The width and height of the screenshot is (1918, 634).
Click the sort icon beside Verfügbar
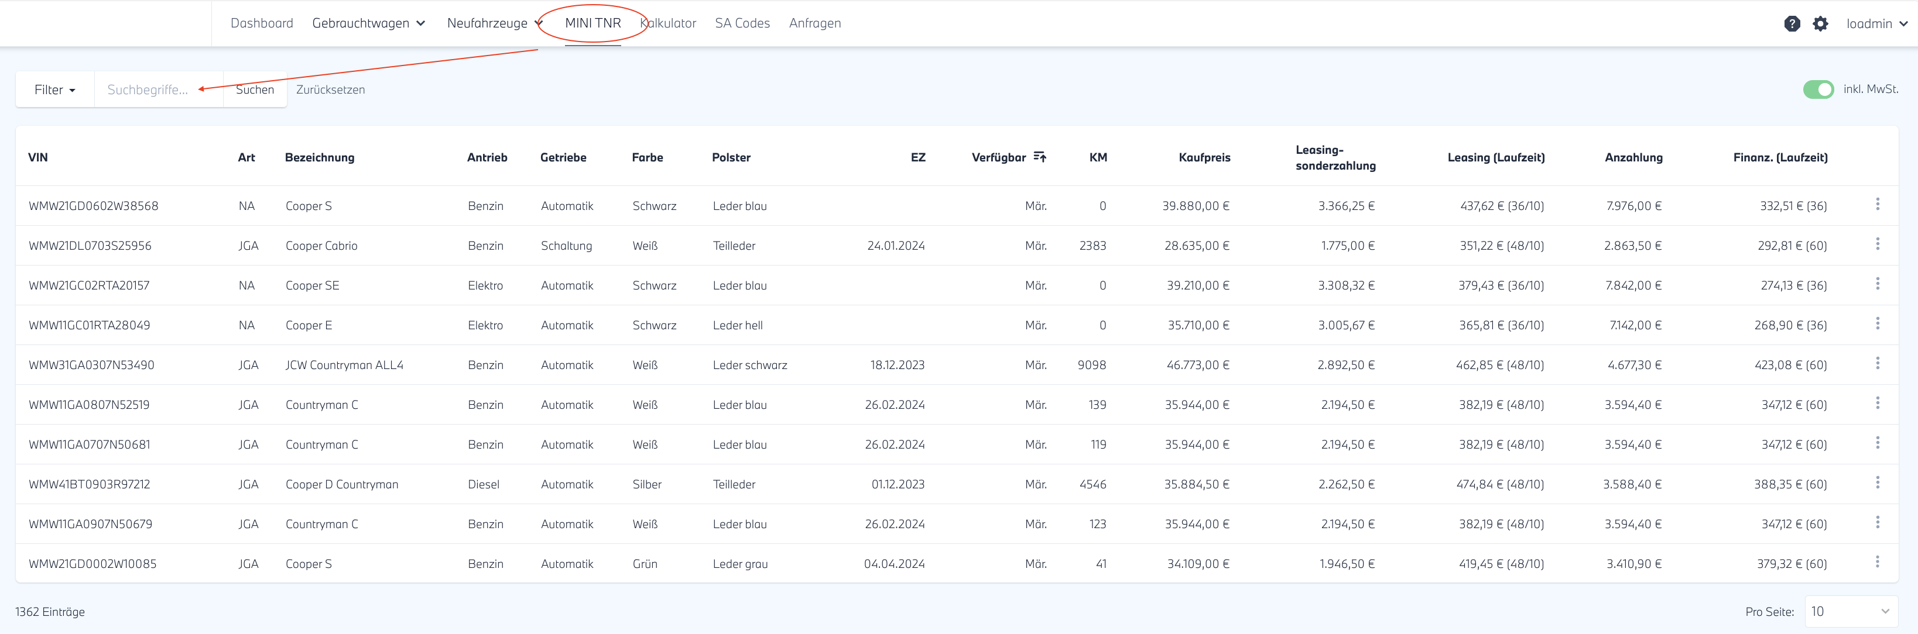[1039, 157]
